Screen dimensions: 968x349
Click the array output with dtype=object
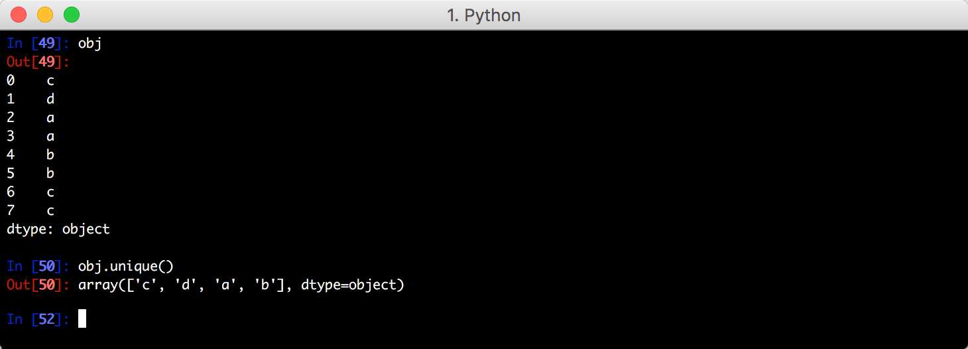[241, 285]
